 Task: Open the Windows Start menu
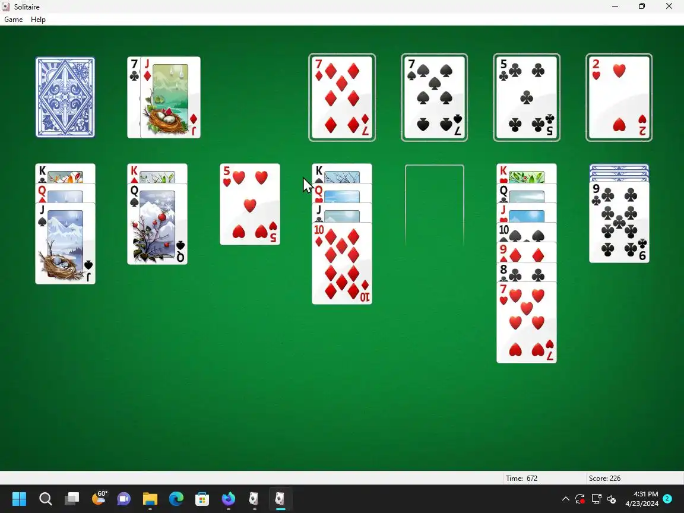click(x=19, y=499)
